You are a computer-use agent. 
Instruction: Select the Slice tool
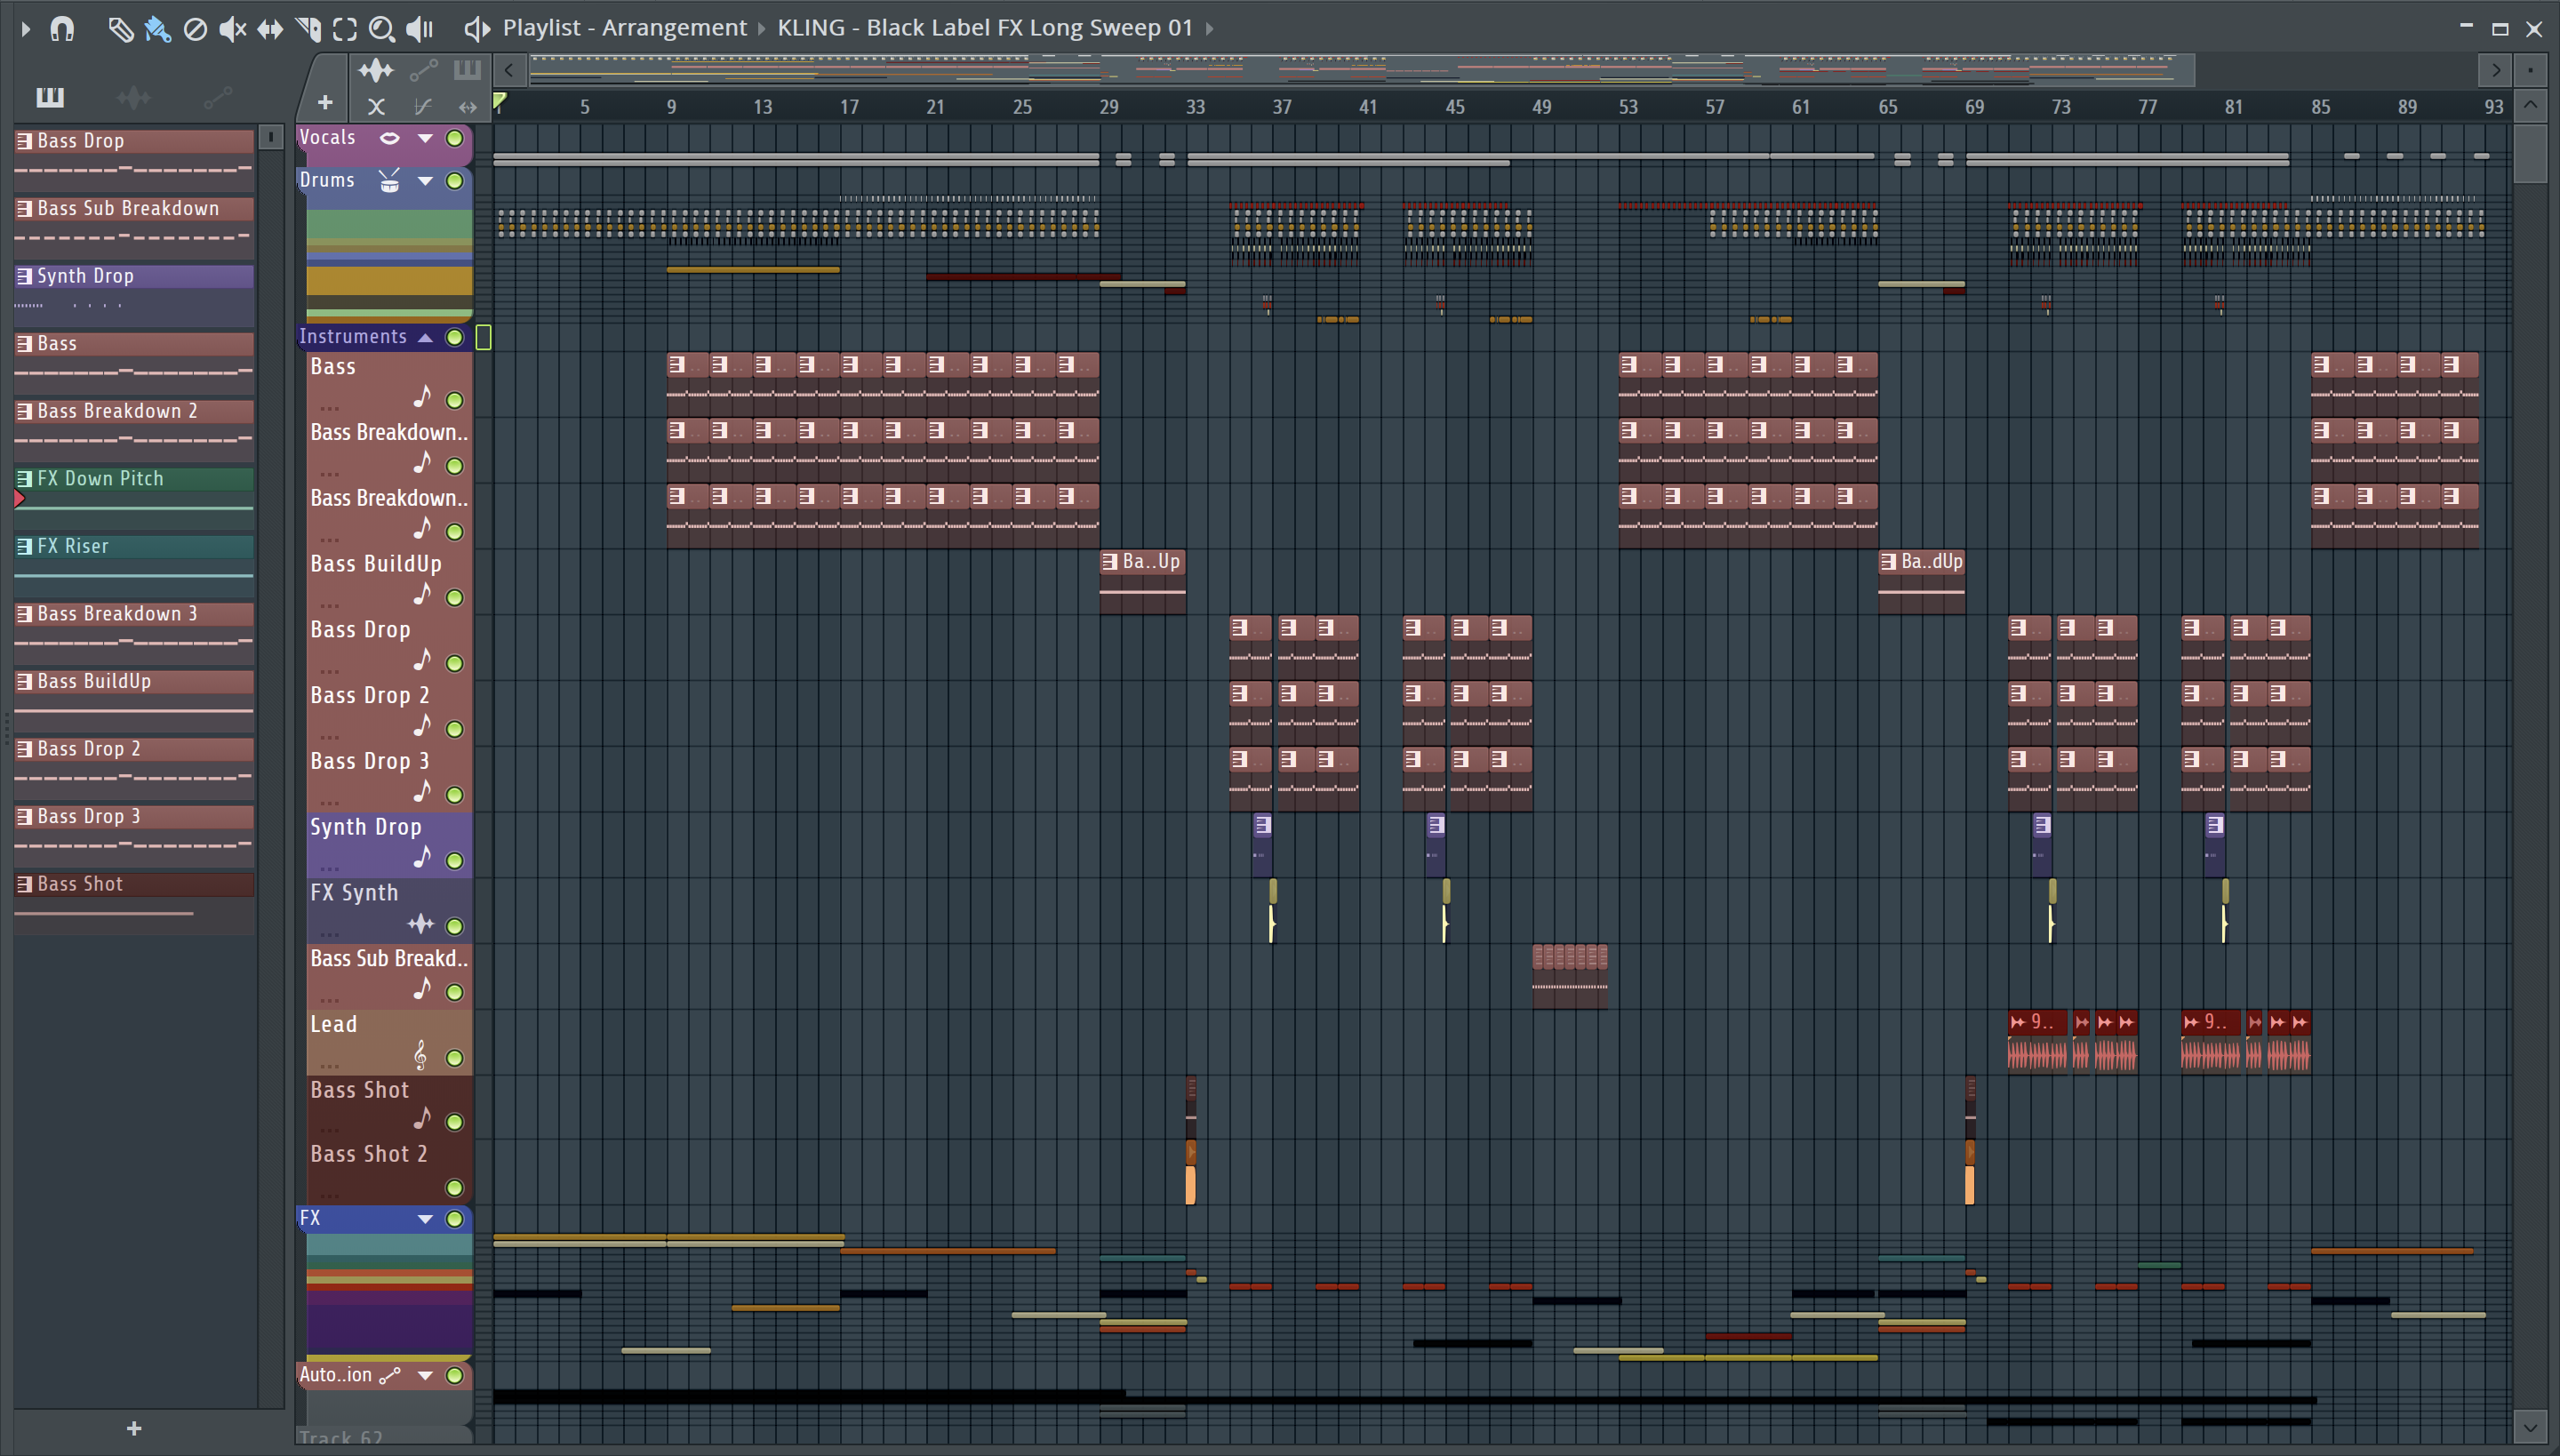(x=308, y=29)
